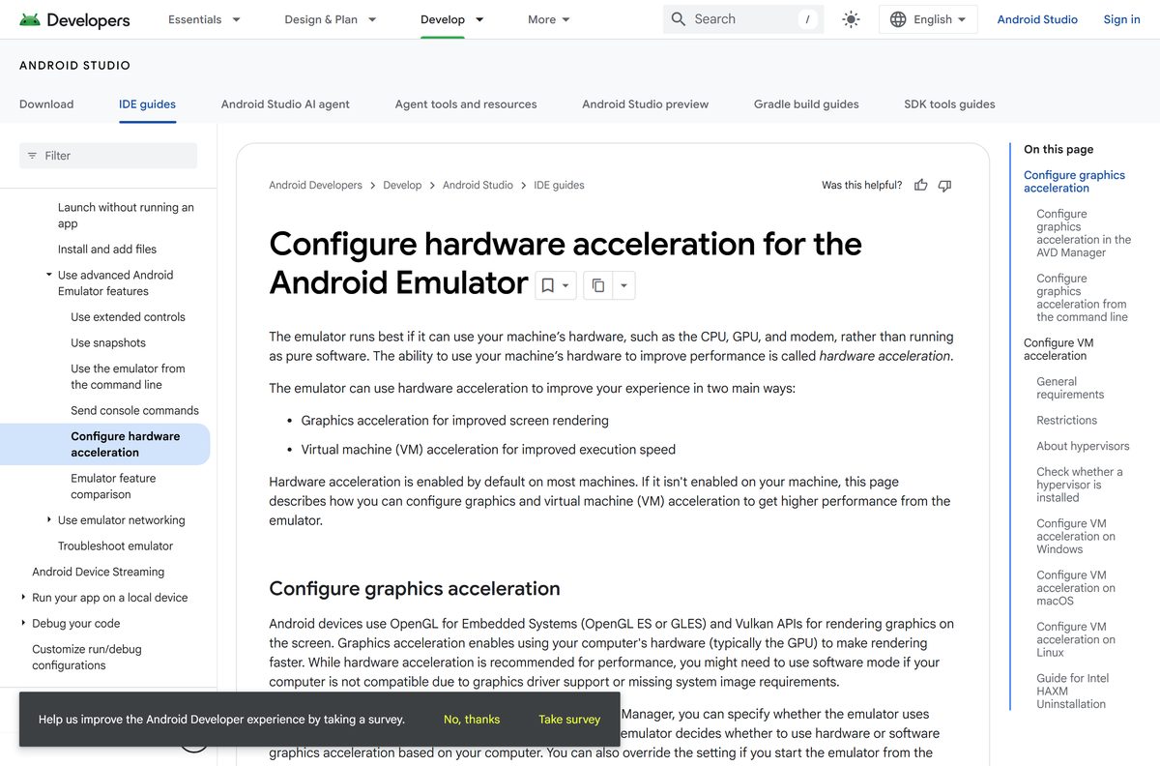The image size is (1160, 766).
Task: Click the Sign in link
Action: pos(1121,19)
